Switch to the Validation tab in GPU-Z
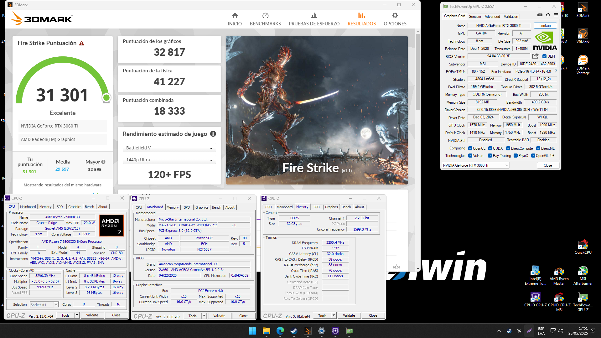This screenshot has height=338, width=601. point(511,16)
